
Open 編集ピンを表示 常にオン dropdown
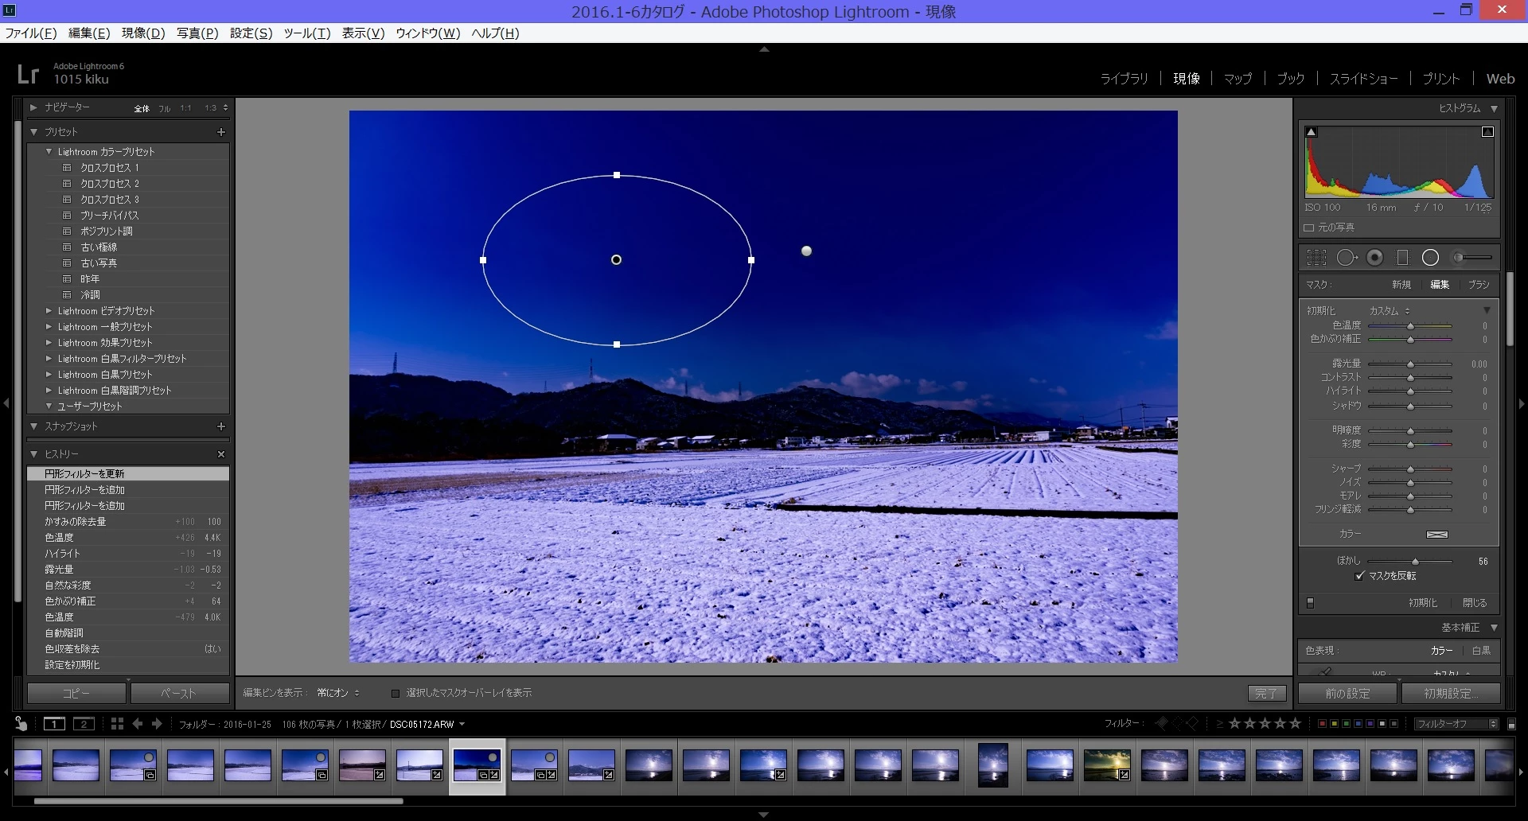(338, 693)
